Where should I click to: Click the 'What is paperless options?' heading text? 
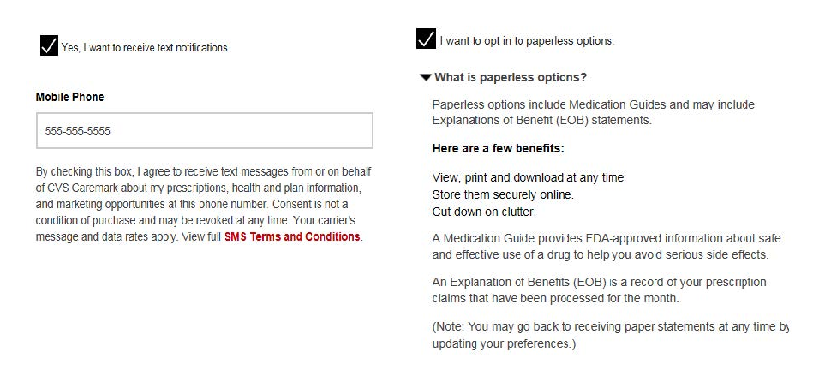(511, 78)
